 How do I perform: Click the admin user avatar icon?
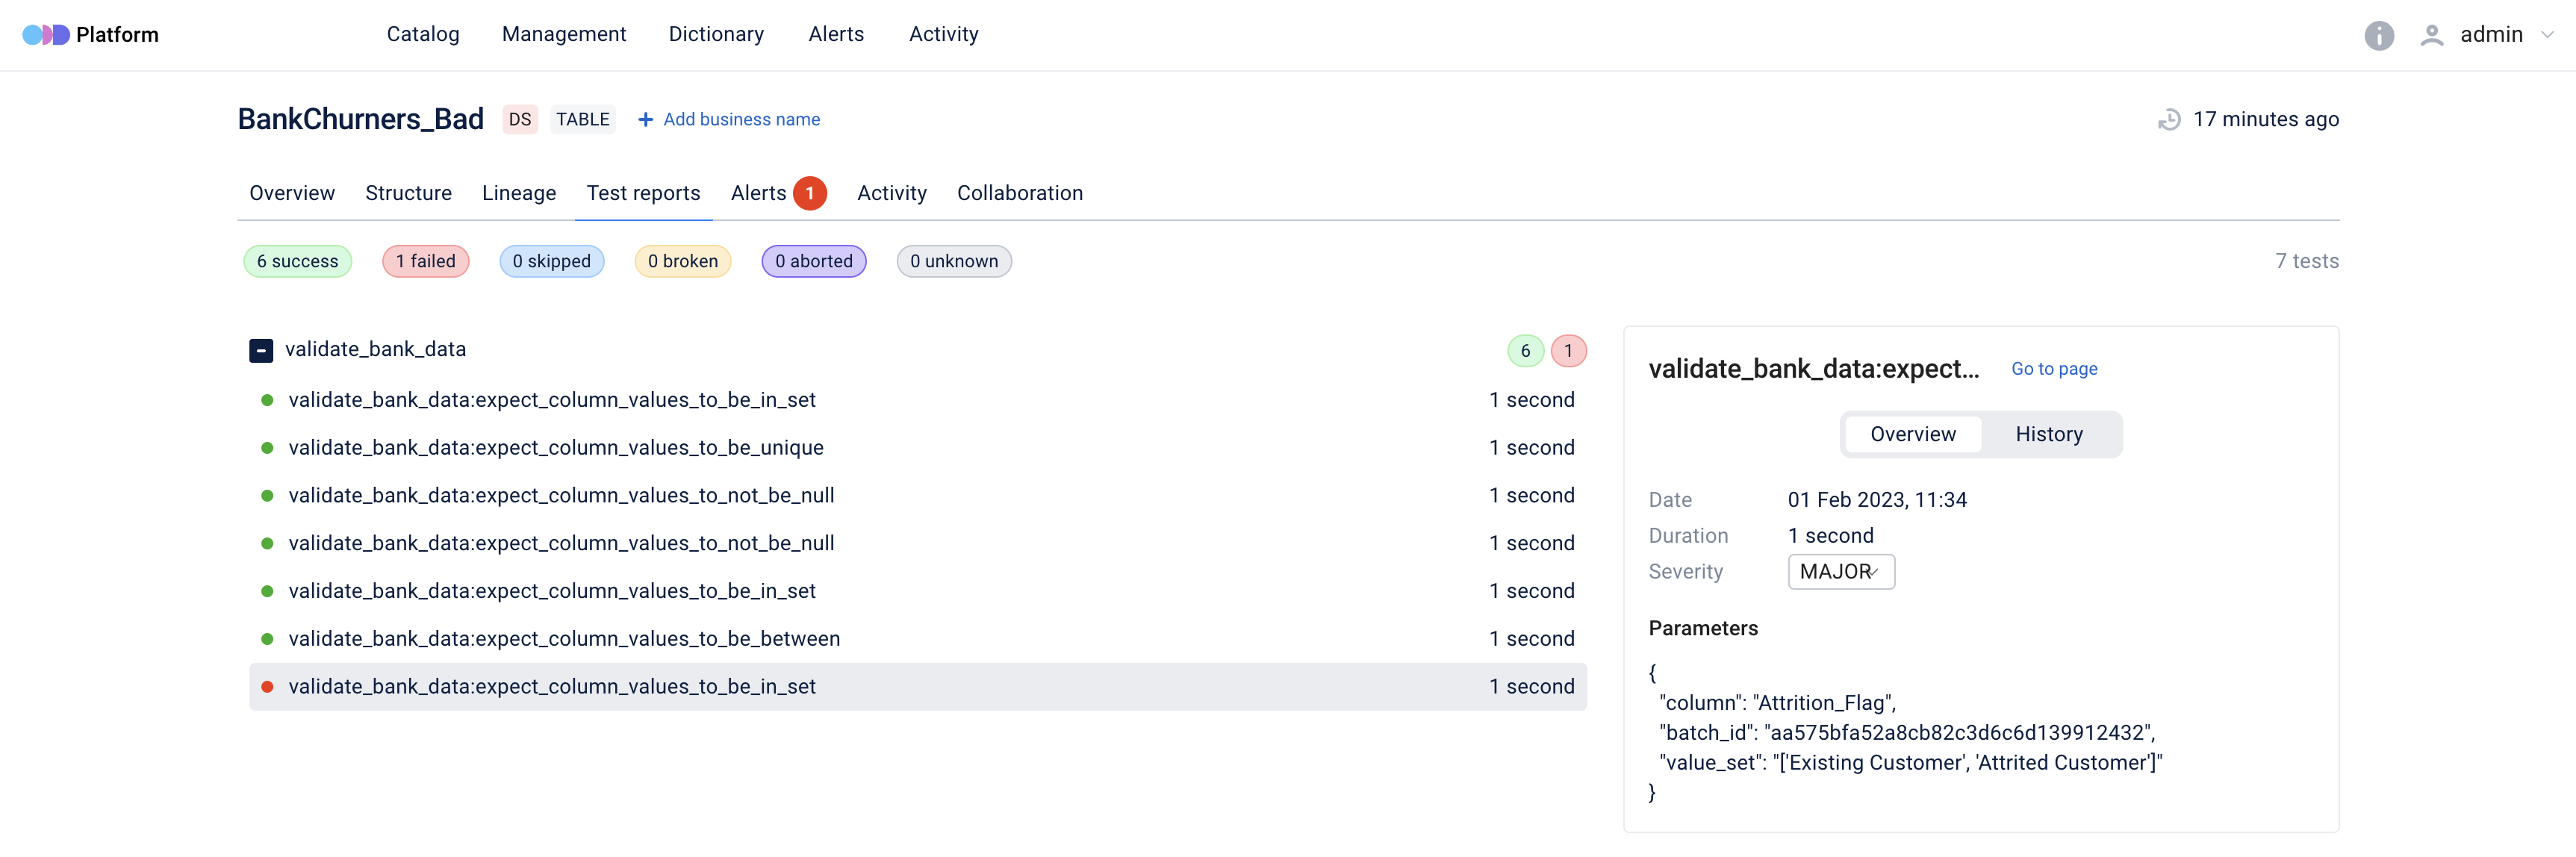pos(2431,36)
